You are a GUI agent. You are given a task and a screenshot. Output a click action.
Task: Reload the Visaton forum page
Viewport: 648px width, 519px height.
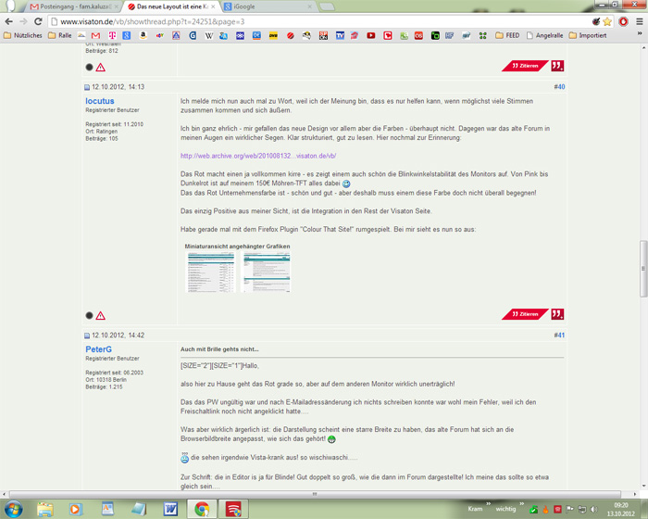[x=38, y=21]
